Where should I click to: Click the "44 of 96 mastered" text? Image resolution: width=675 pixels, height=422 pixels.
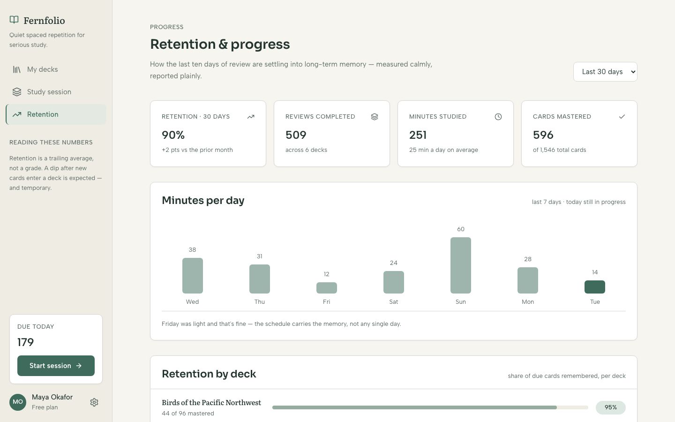[188, 414]
